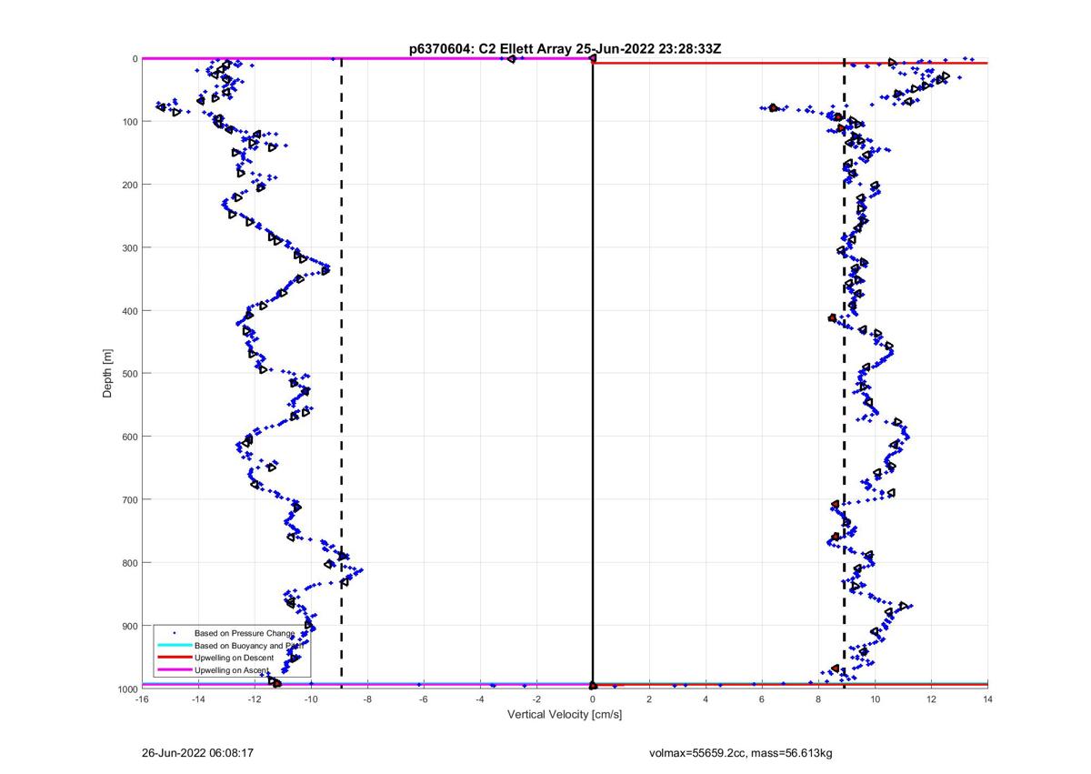Click legend entry Upwelling on Descent
This screenshot has width=1091, height=774.
234,658
